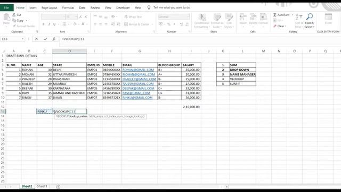The width and height of the screenshot is (341, 192).
Task: Open Cell Styles gallery
Action: [229, 21]
